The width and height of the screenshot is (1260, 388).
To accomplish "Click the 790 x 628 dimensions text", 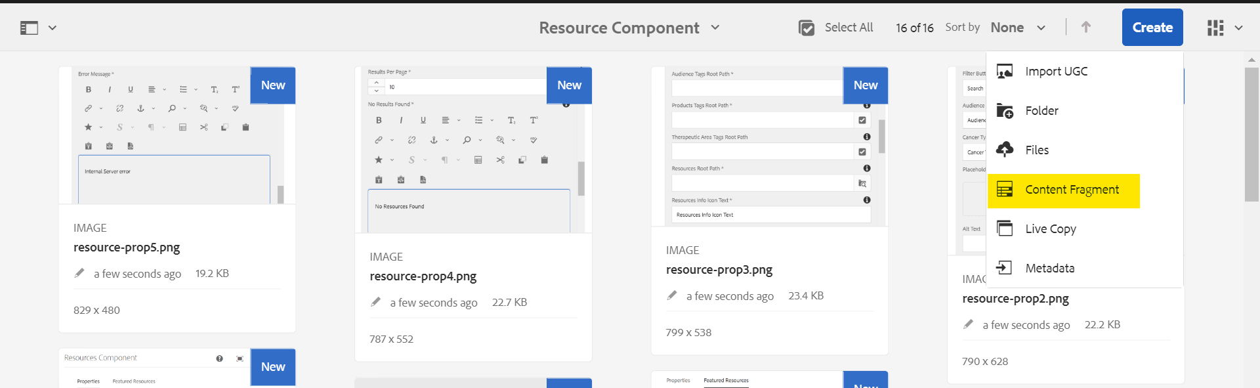I will [x=985, y=361].
